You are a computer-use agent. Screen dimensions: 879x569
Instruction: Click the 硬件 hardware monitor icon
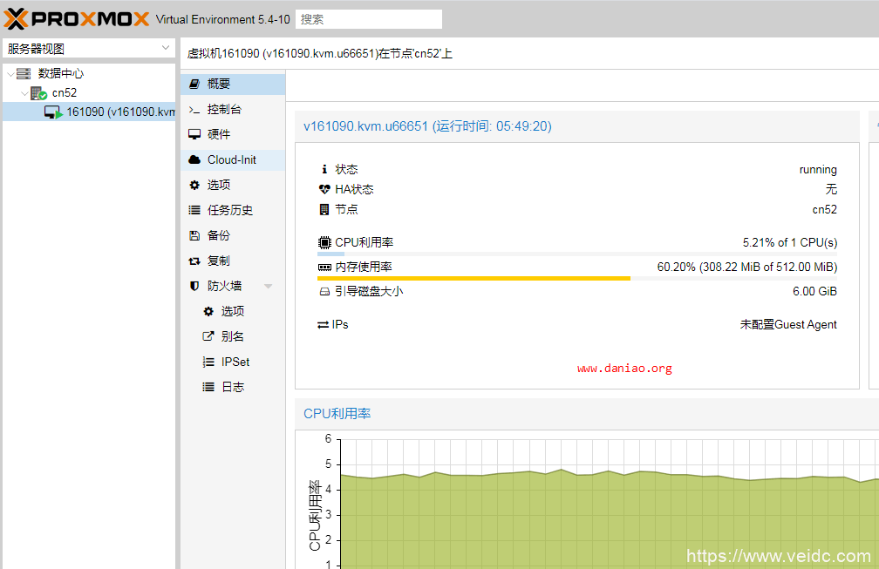click(194, 135)
